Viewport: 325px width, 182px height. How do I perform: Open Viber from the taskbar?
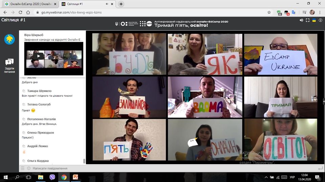(52, 177)
